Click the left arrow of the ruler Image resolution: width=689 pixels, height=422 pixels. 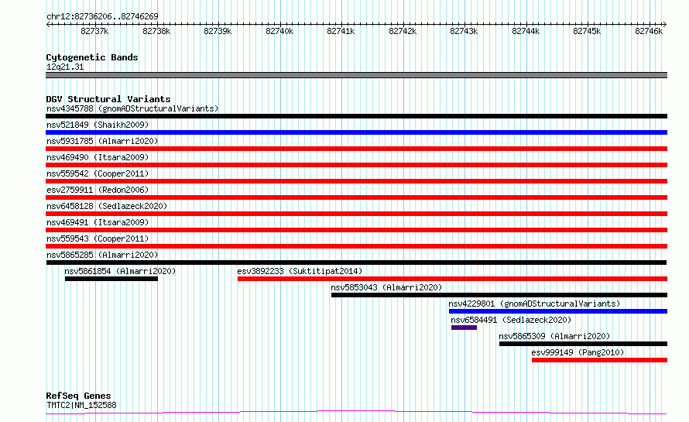[x=48, y=24]
